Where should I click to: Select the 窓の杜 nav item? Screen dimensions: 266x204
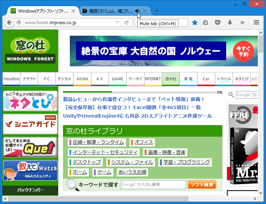[x=171, y=79]
